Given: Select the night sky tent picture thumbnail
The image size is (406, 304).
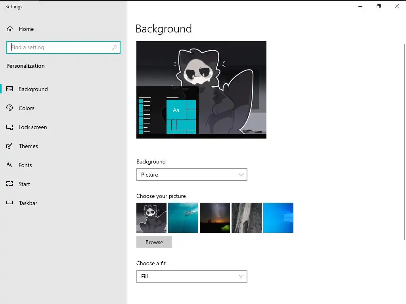Looking at the screenshot, I should click(215, 218).
